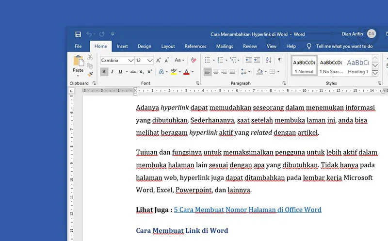Click the Sort A-Z icon

(269, 60)
